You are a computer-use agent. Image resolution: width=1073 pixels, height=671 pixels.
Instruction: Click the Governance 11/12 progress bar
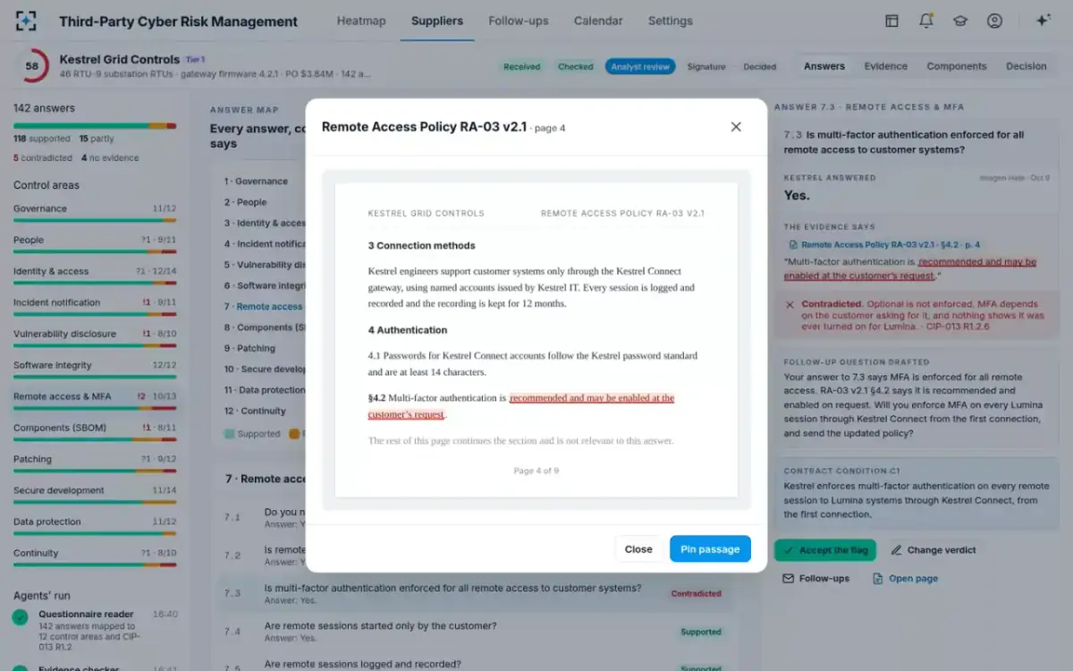pyautogui.click(x=95, y=220)
